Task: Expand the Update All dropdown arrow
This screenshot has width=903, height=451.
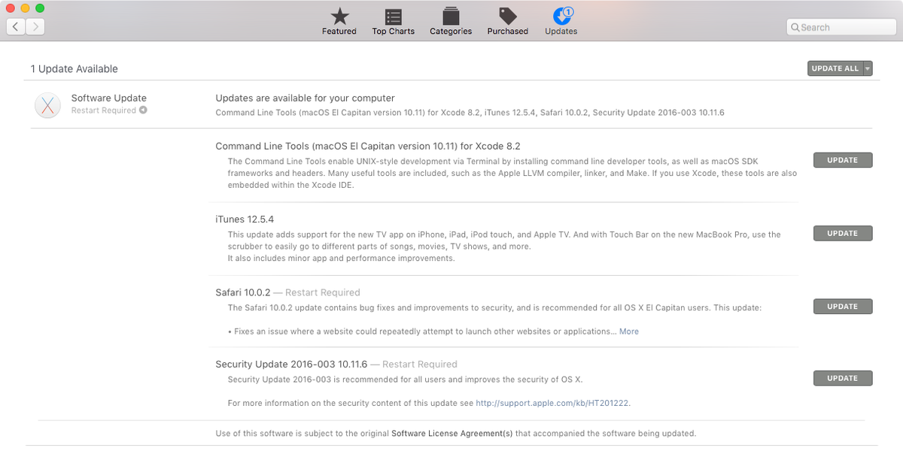Action: click(866, 68)
